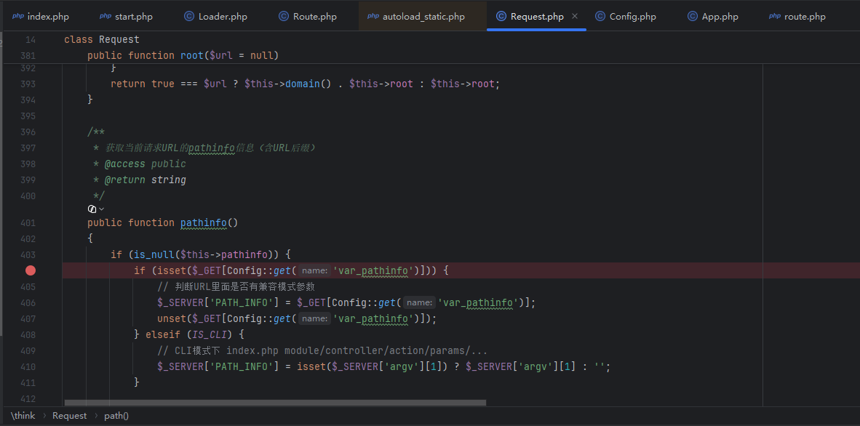This screenshot has height=426, width=860.
Task: Click the class icon on Config.php tab
Action: tap(600, 17)
